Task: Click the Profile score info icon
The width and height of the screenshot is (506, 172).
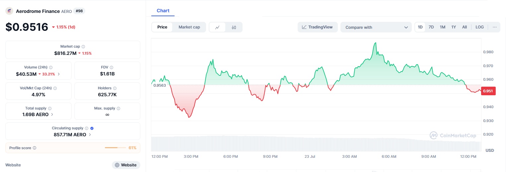Action: [35, 148]
